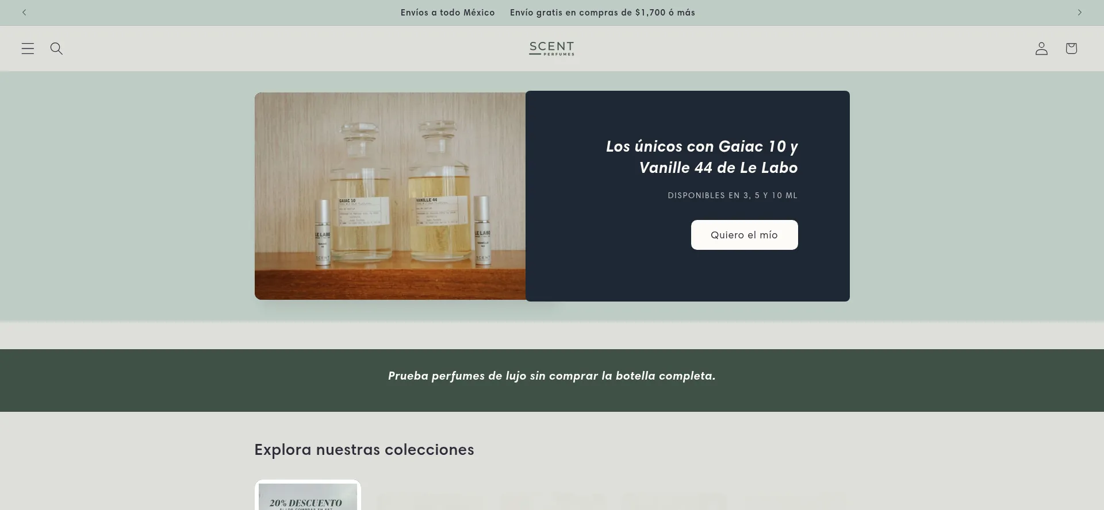Screen dimensions: 1104x510
Task: Click 'Envíos a todo México' announcement text
Action: point(447,13)
